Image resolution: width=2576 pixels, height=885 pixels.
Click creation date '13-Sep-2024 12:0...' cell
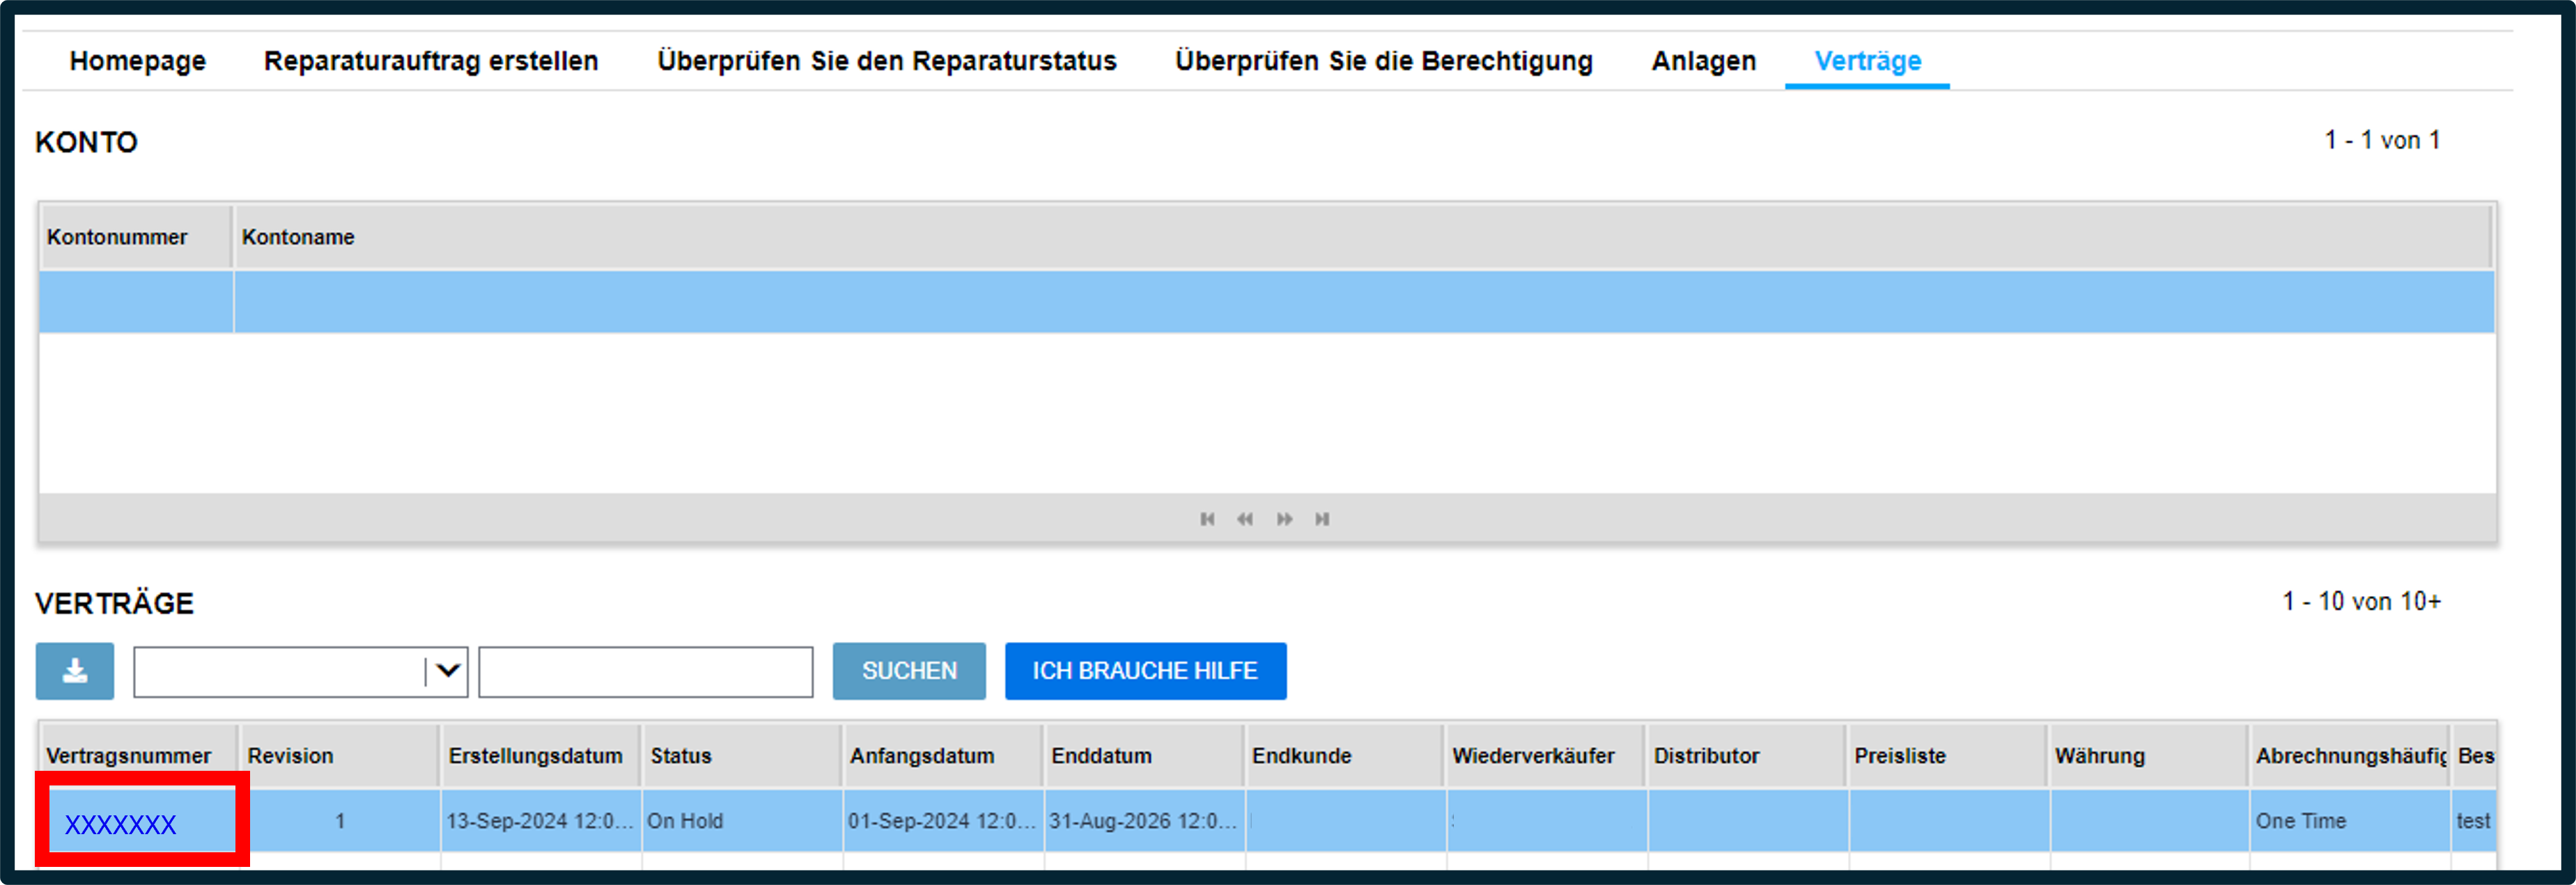pyautogui.click(x=540, y=821)
